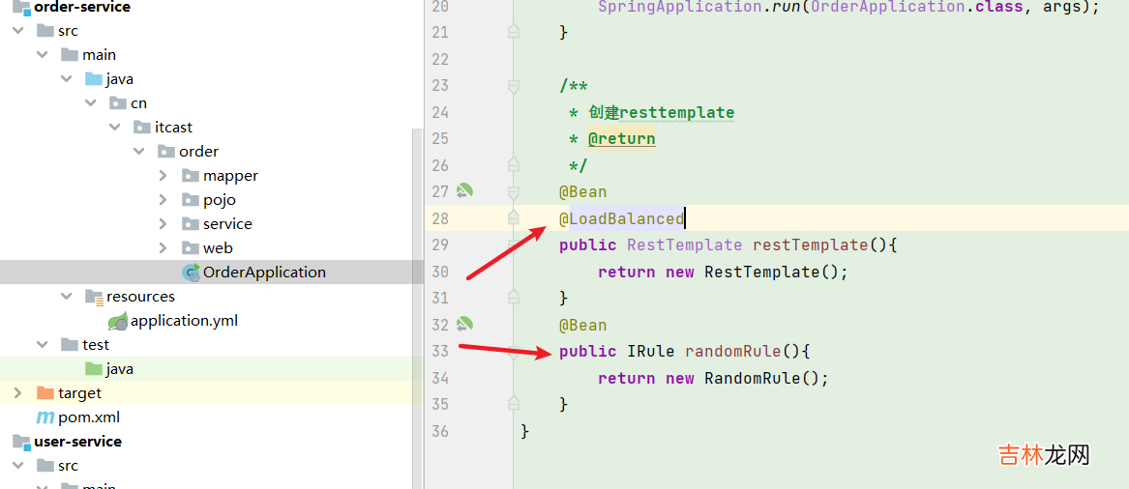Viewport: 1129px width, 489px height.
Task: Click the @LoadBalanced annotation in code
Action: 621,218
